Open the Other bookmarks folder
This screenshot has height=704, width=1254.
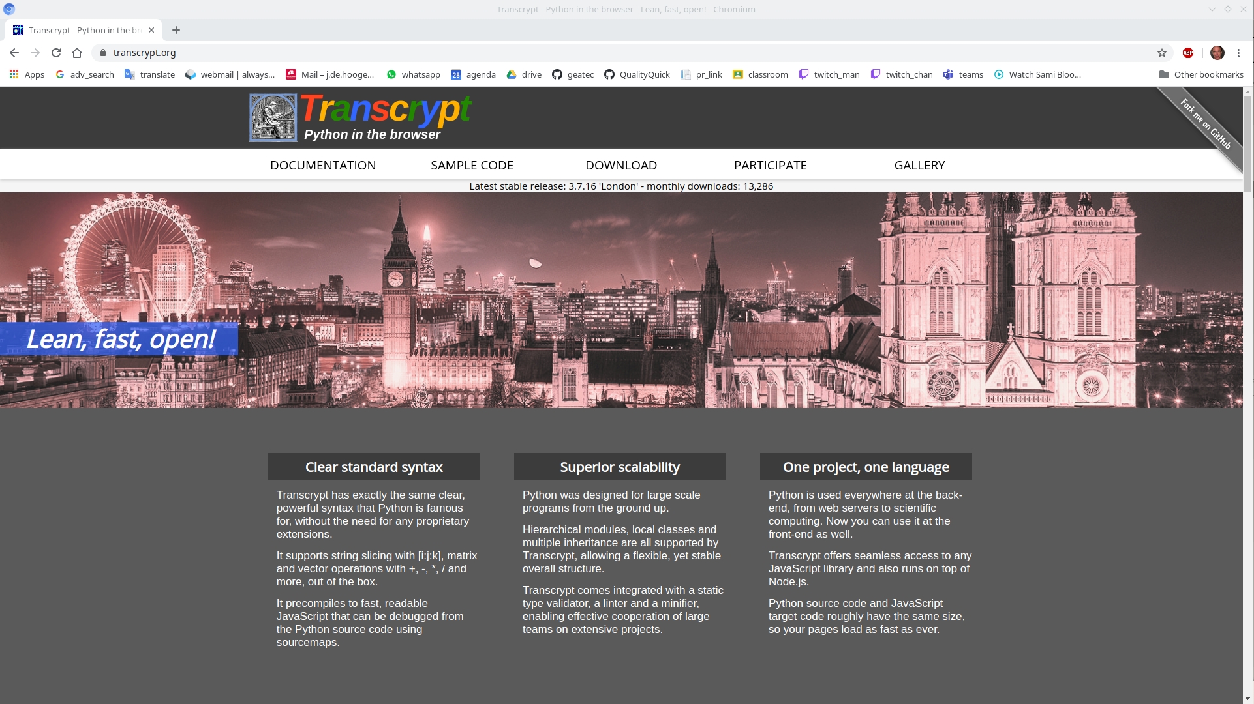click(1201, 74)
